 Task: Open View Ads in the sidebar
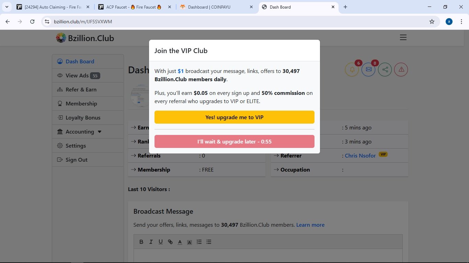point(88,75)
